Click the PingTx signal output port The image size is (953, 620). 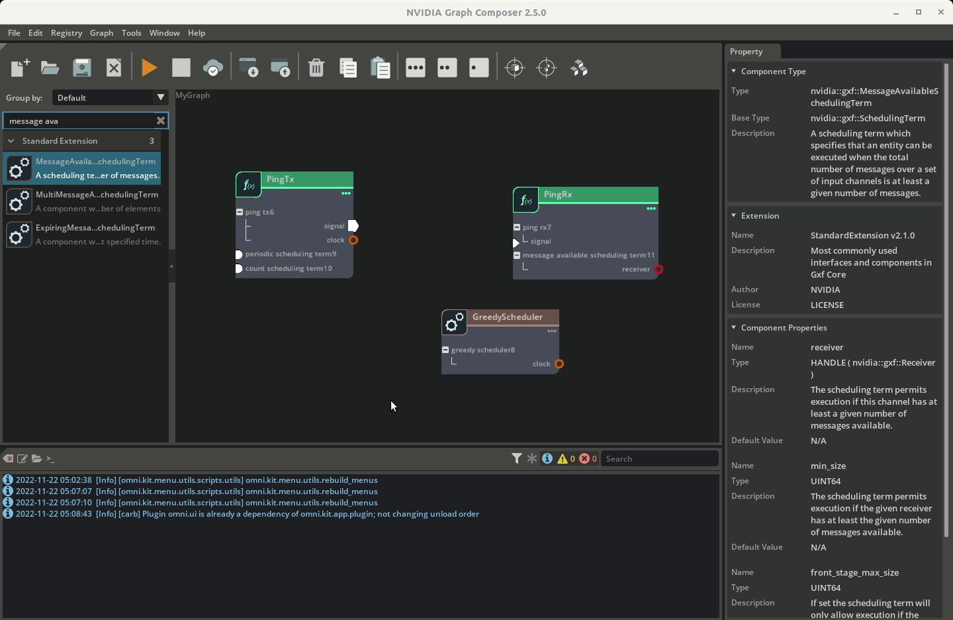click(353, 226)
